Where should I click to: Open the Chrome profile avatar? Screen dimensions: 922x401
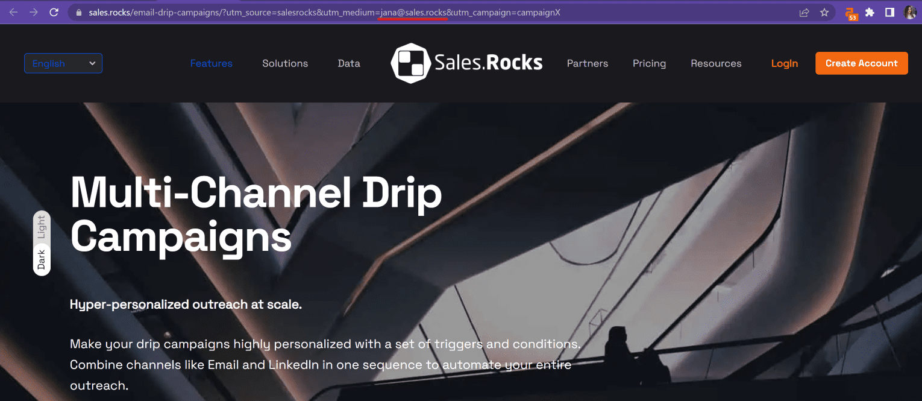[x=909, y=12]
